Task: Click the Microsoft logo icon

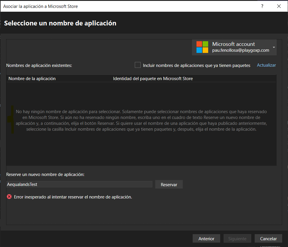Action: (x=202, y=47)
